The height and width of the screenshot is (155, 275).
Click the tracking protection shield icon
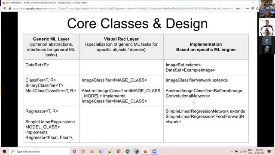tap(5, 9)
